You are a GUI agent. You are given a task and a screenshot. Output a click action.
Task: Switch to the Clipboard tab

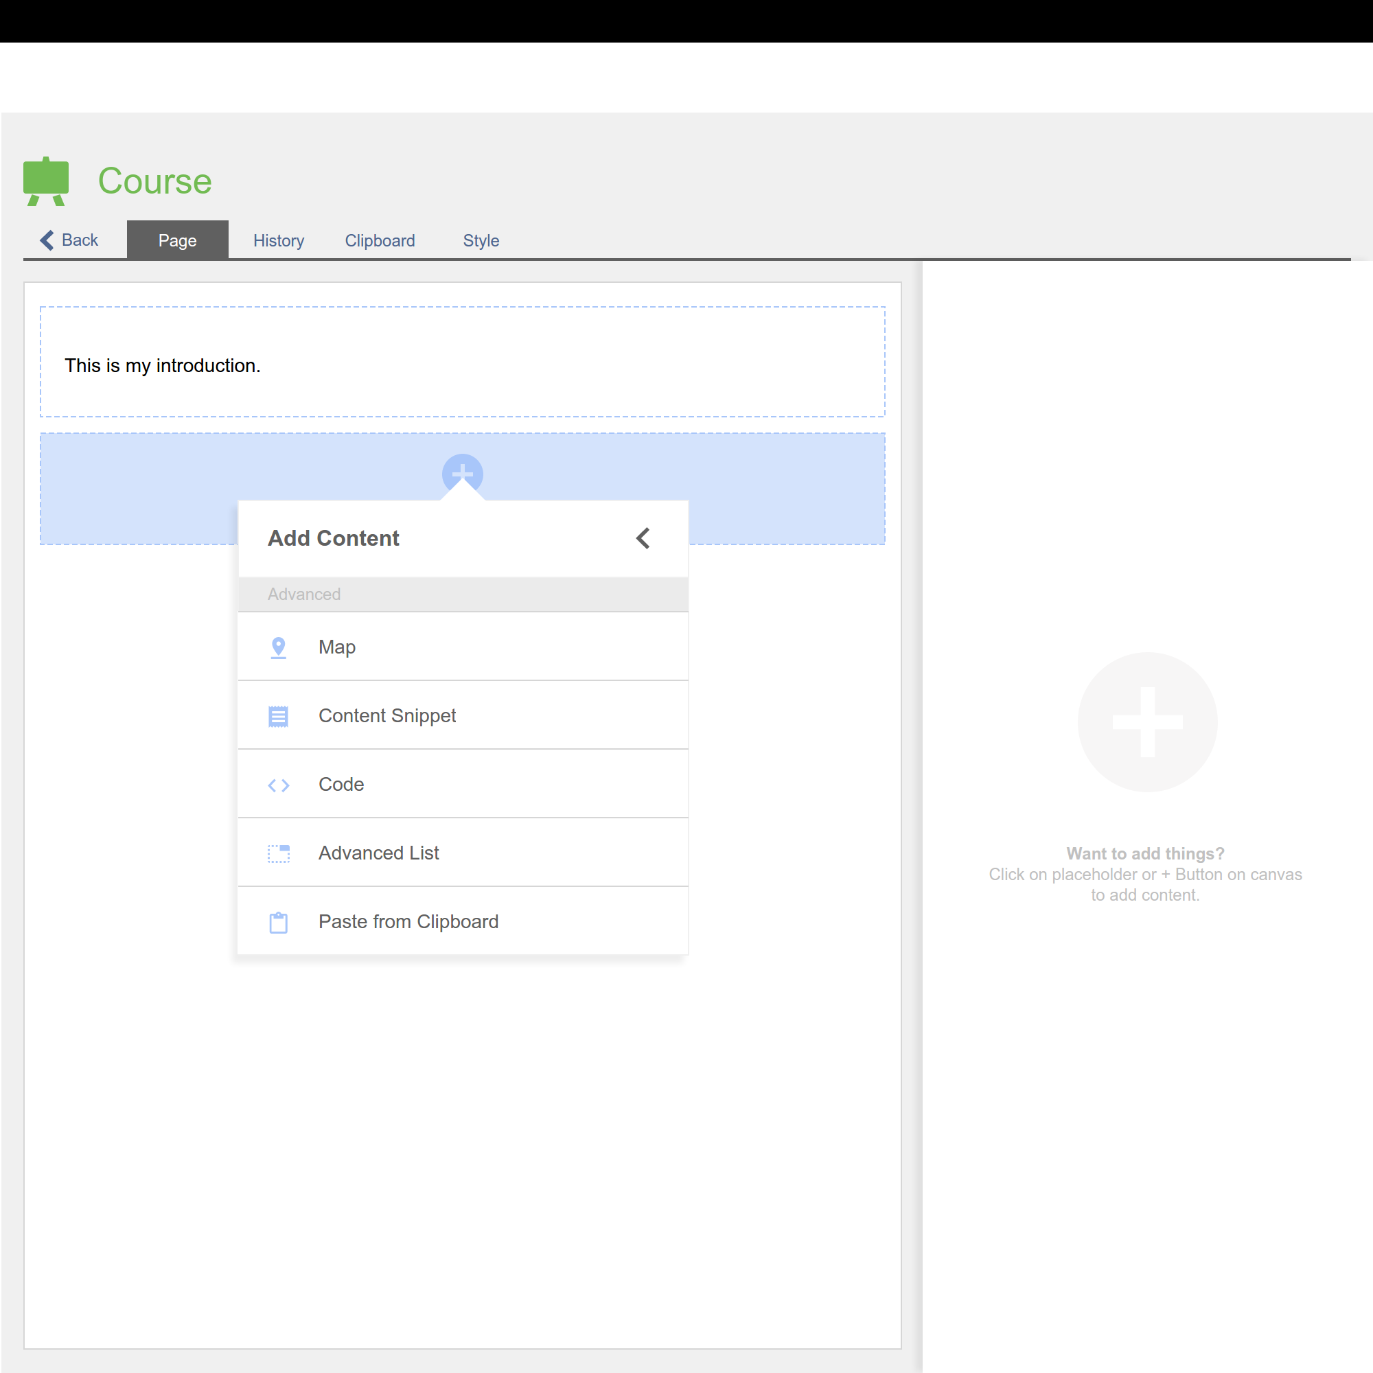[x=380, y=241]
